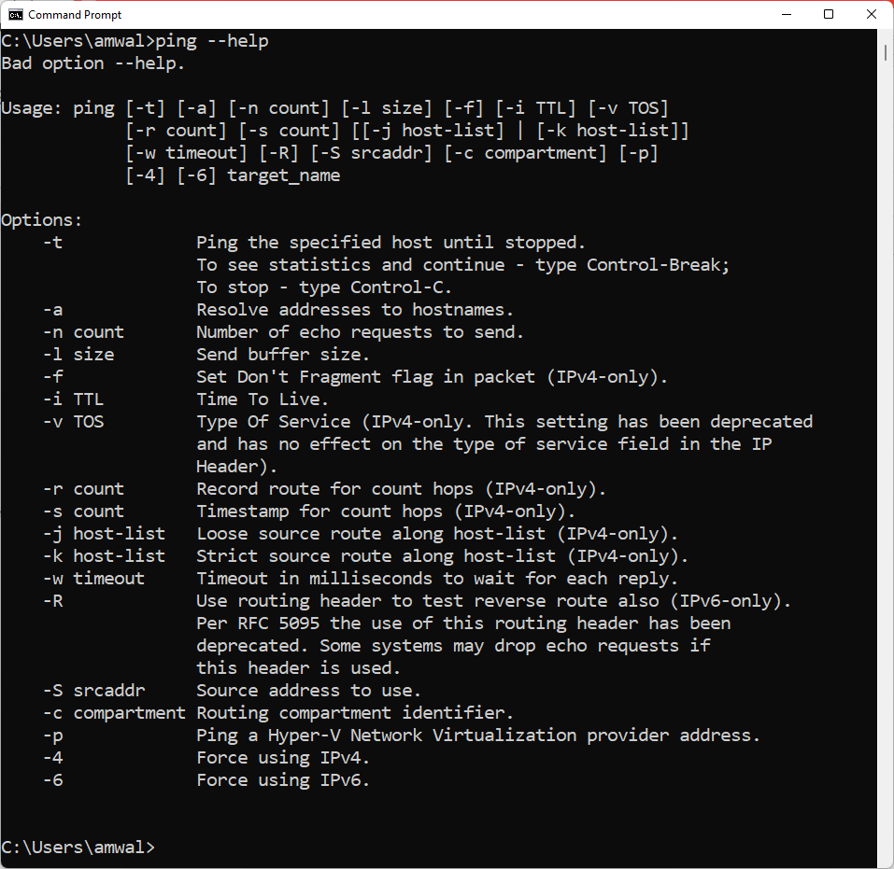Image resolution: width=894 pixels, height=869 pixels.
Task: Click the empty scrollbar track below thumb
Action: pos(886,467)
